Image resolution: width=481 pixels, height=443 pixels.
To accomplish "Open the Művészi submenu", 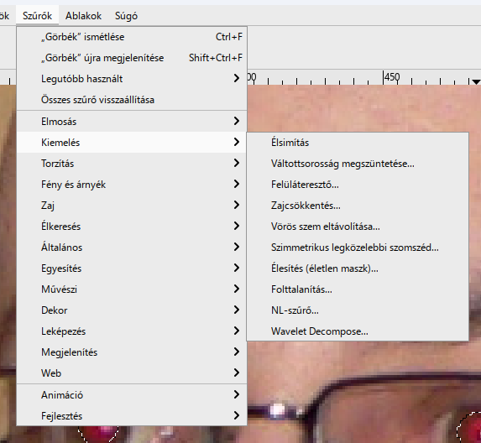I will point(132,289).
